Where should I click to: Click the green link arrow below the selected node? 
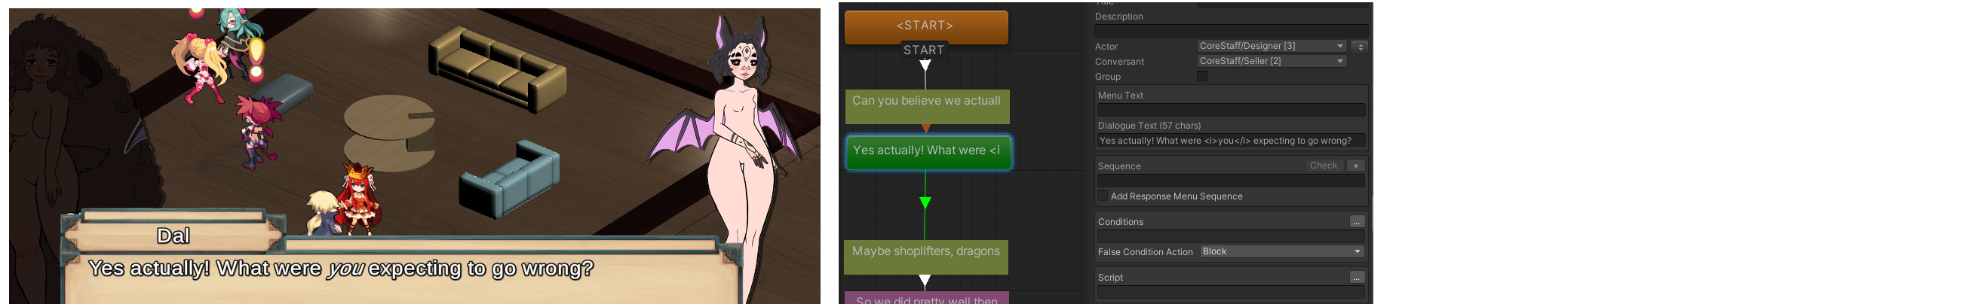coord(925,202)
